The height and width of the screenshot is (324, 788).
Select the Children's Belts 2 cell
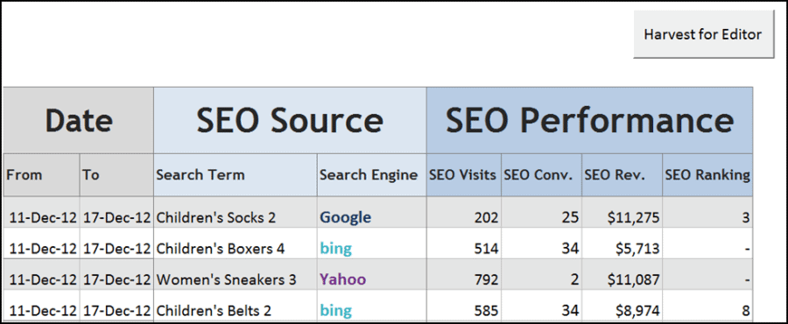click(236, 311)
